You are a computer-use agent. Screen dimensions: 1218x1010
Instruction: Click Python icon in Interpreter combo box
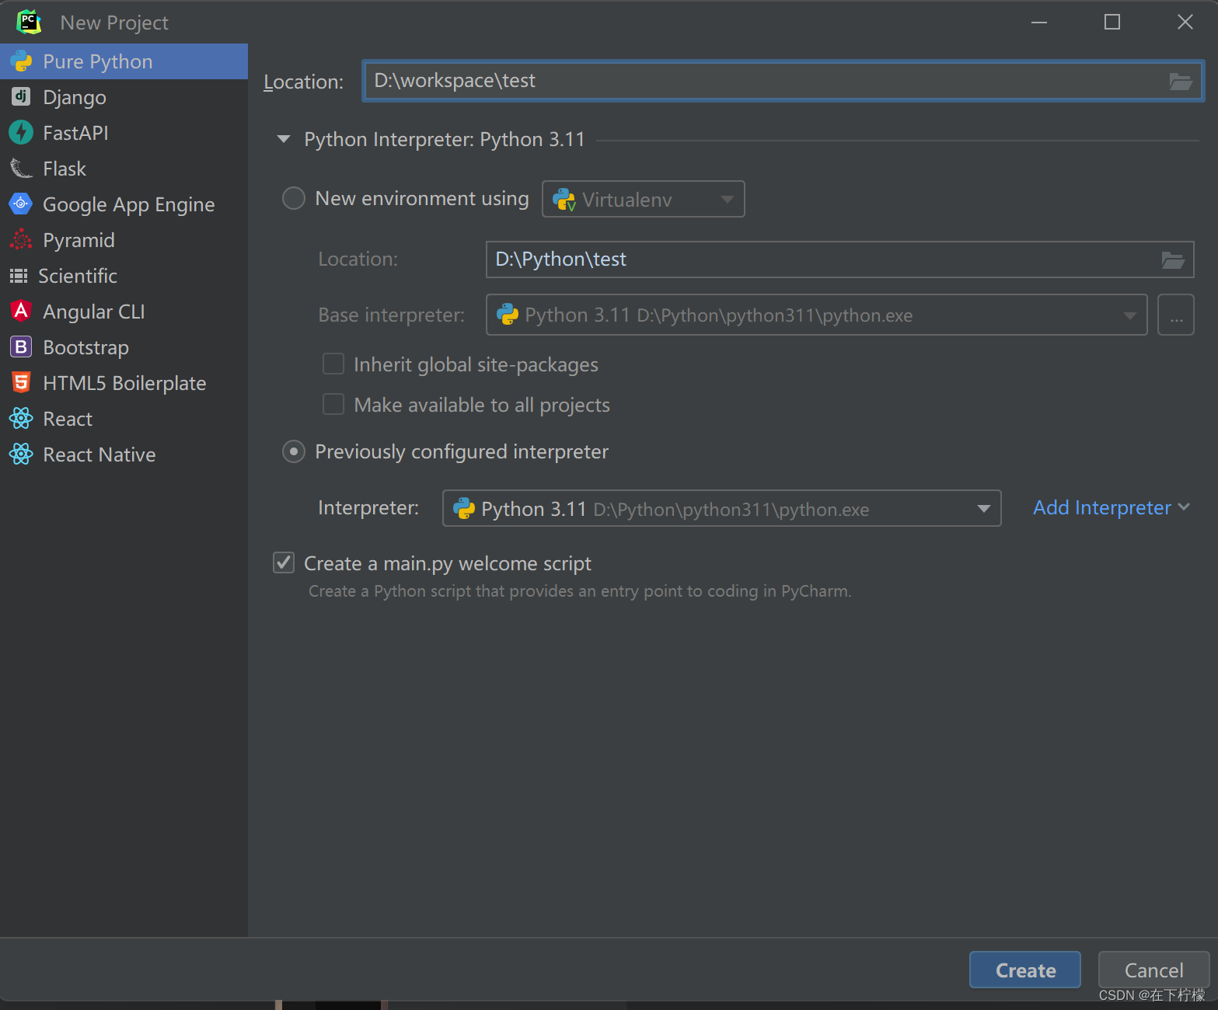(x=464, y=508)
